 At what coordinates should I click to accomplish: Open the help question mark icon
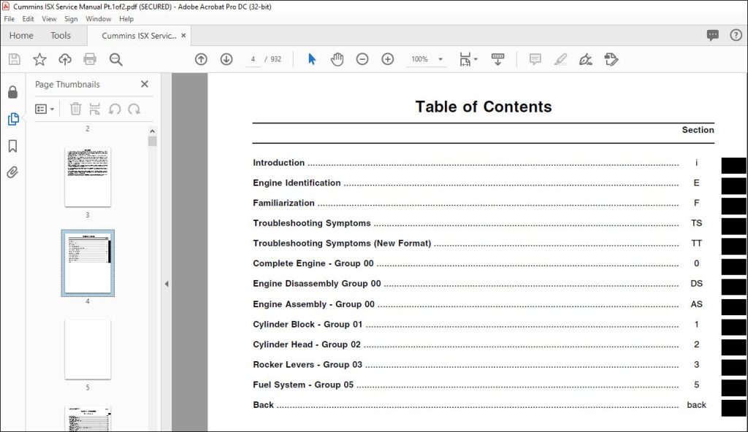pyautogui.click(x=736, y=35)
